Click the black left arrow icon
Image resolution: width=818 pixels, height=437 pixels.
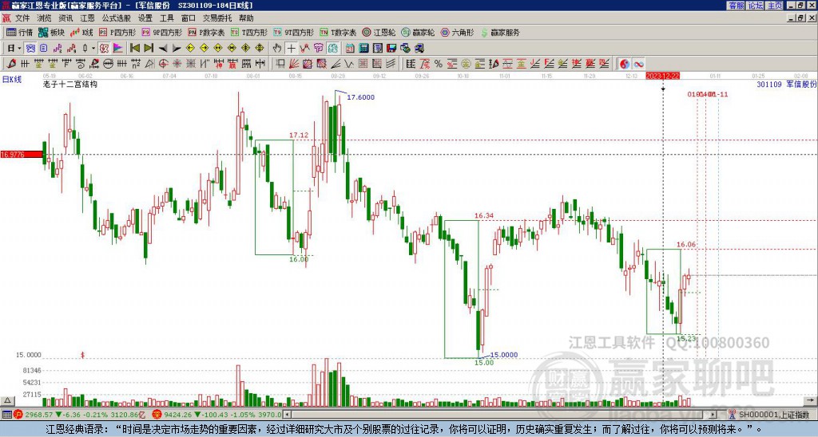coord(163,49)
